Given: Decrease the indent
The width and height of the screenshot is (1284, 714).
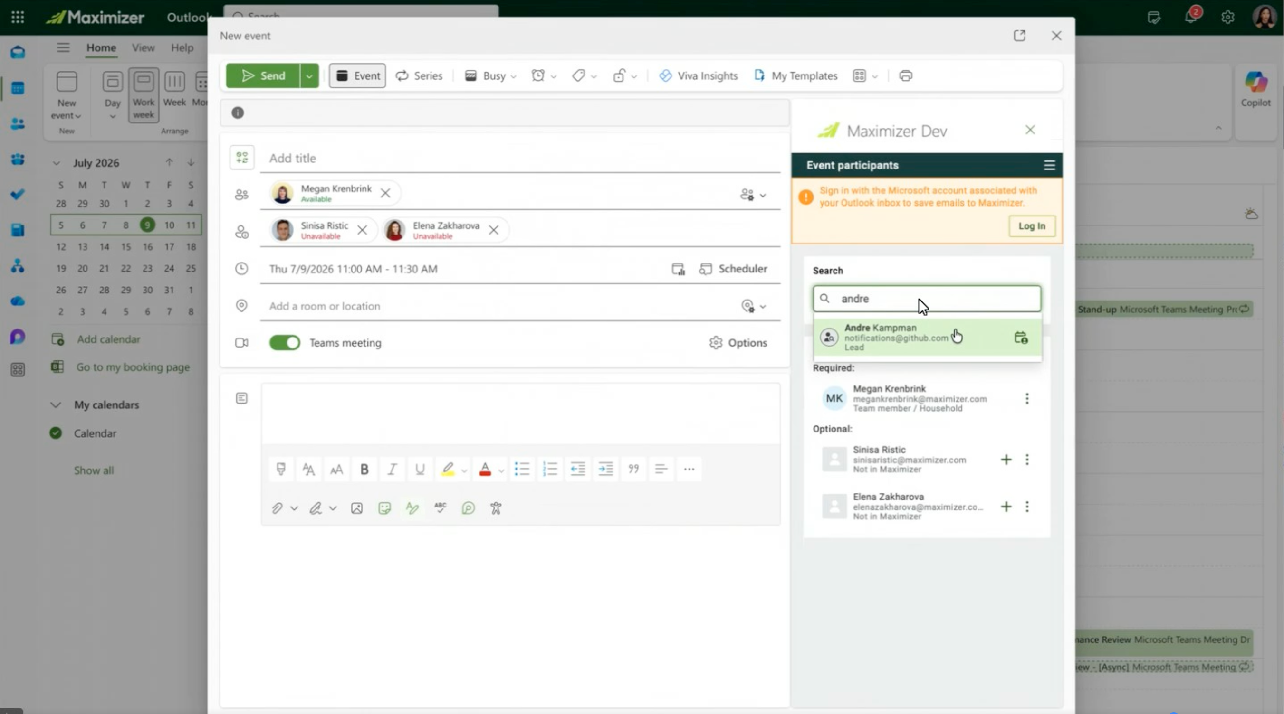Looking at the screenshot, I should tap(578, 469).
